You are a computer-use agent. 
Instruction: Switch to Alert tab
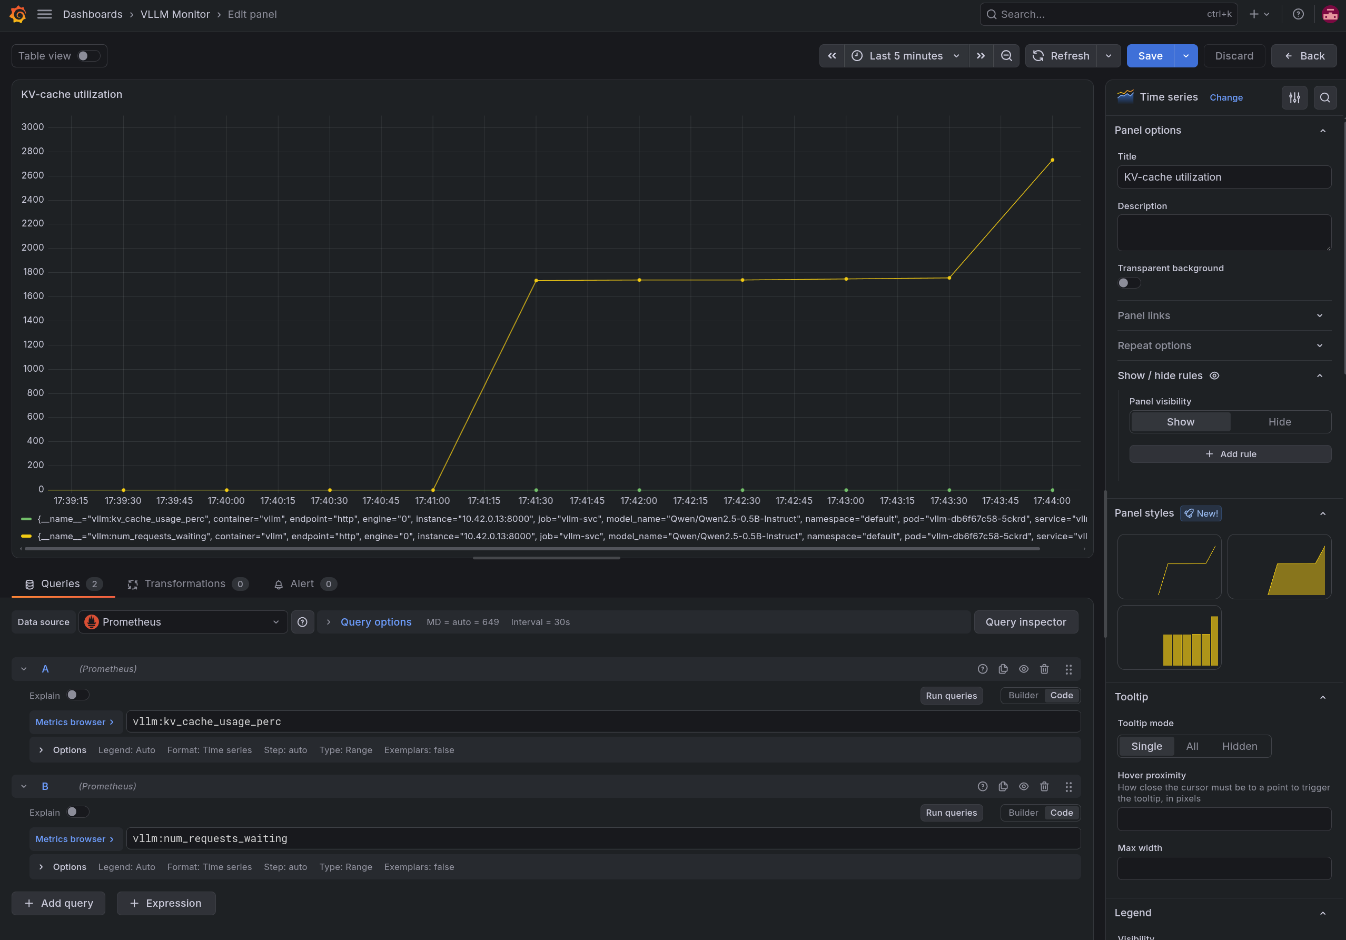(x=305, y=584)
